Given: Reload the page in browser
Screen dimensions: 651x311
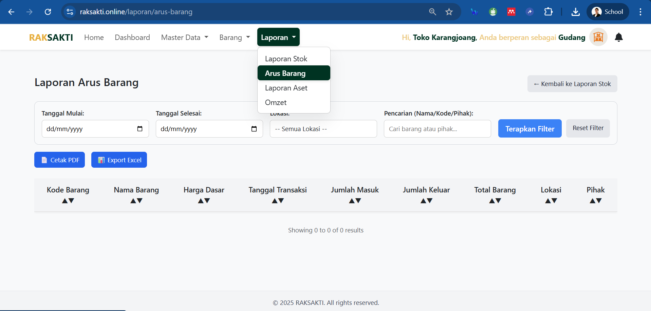Looking at the screenshot, I should pos(48,12).
